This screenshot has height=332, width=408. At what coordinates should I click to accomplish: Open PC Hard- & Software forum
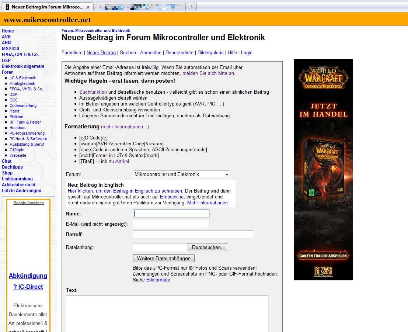(x=28, y=139)
